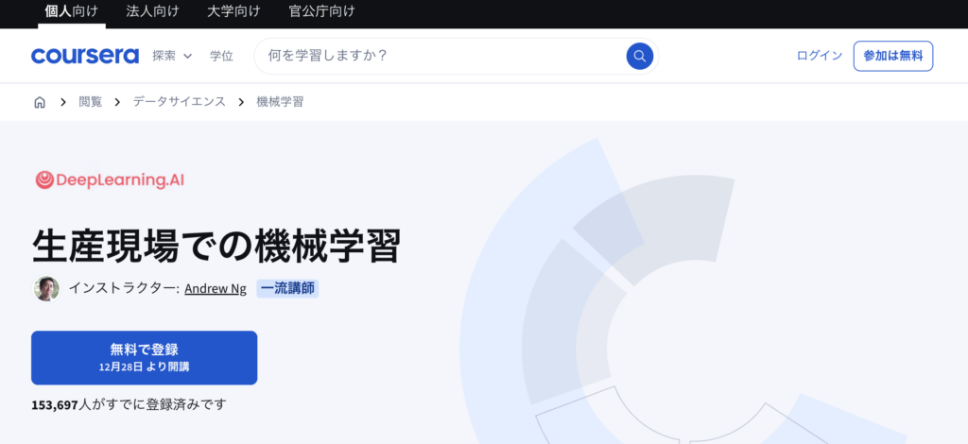
Task: Navigate to the データサイエンス breadcrumb
Action: (179, 102)
